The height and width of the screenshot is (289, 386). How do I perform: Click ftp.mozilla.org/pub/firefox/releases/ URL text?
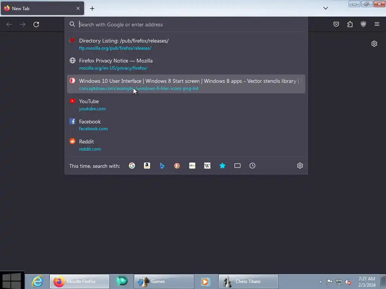(115, 48)
